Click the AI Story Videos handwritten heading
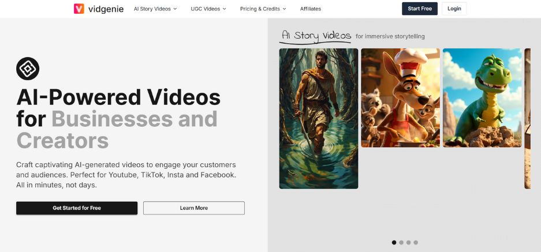Screen dimensions: 541x252 pos(316,36)
